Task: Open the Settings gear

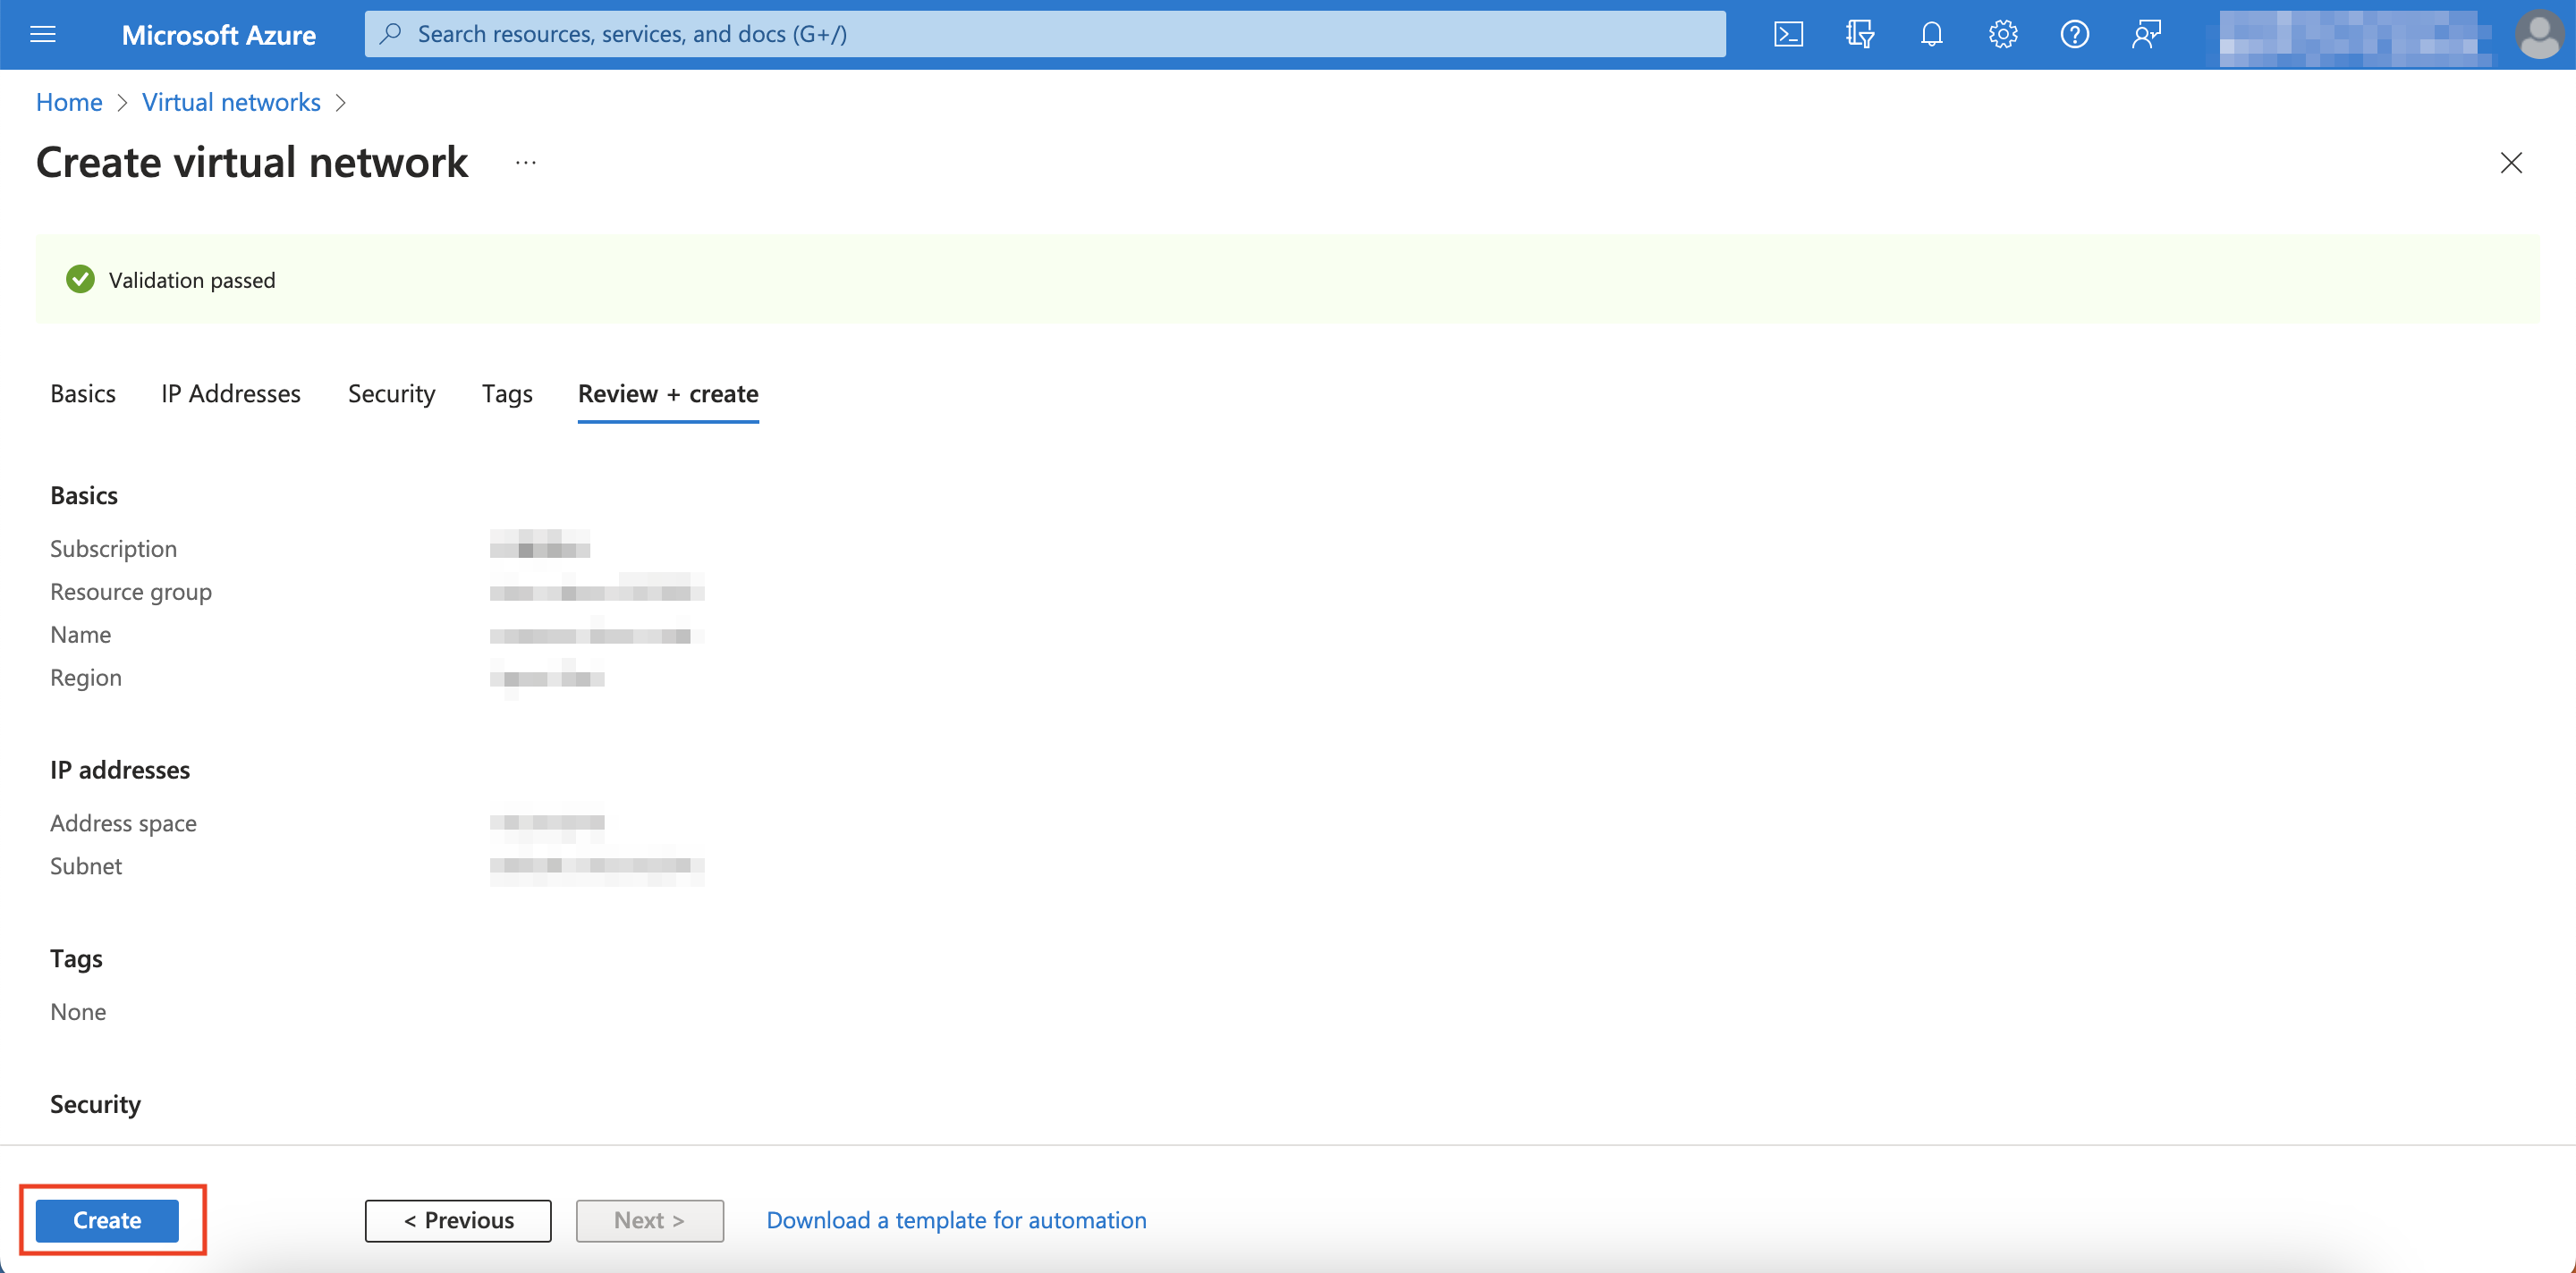Action: (2002, 33)
